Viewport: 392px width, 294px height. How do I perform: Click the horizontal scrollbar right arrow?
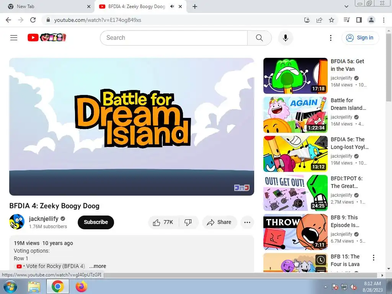[382, 275]
